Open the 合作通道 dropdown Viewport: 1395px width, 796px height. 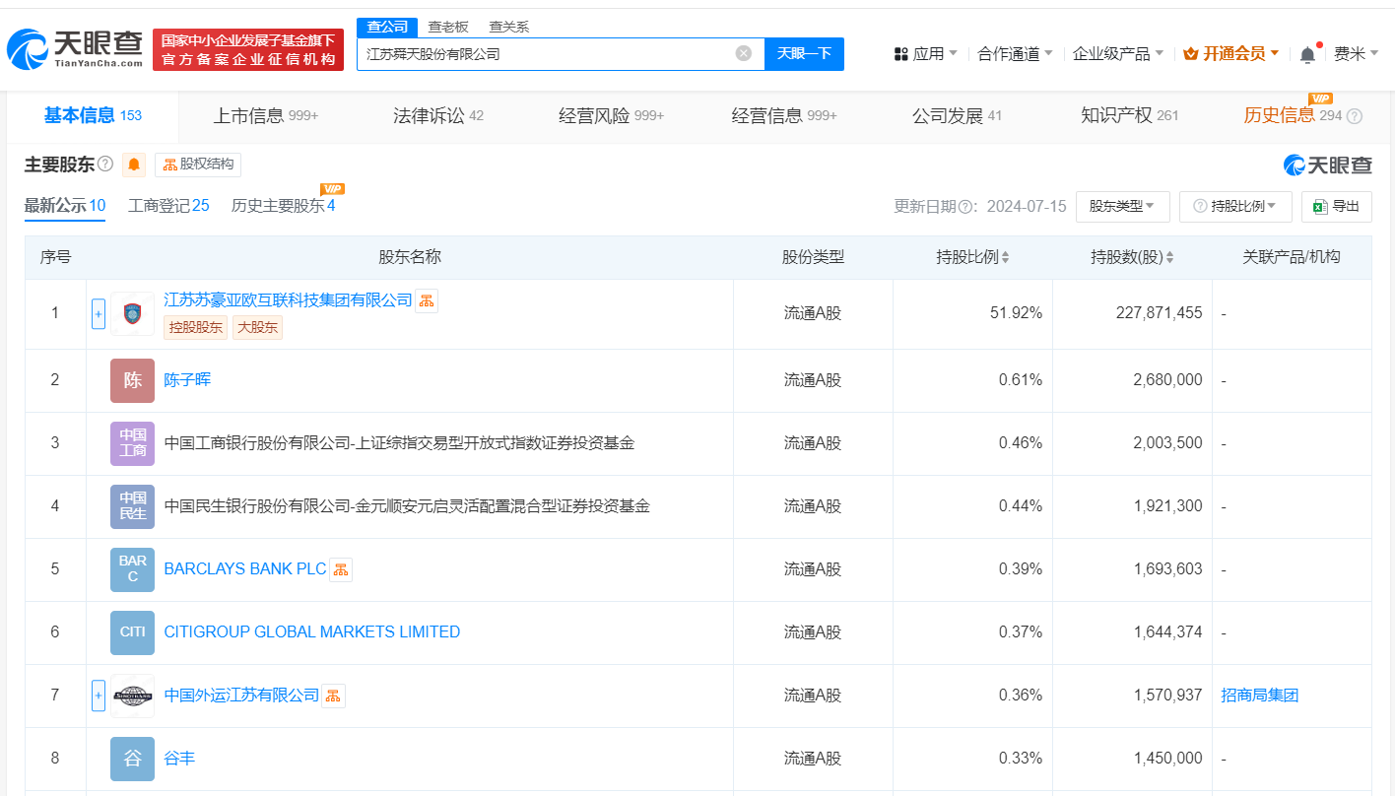[1016, 53]
